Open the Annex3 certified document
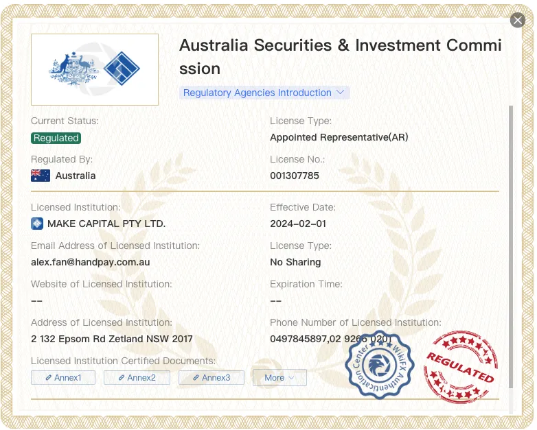Viewport: 537px width, 430px height. click(212, 378)
